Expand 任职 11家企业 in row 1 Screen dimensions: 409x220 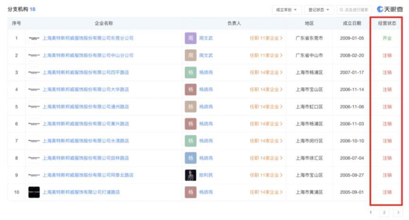(266, 38)
